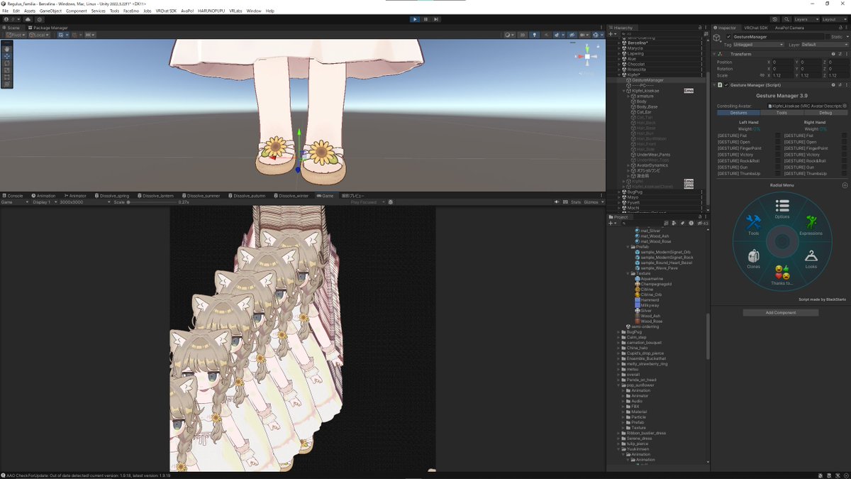
Task: Select the Hand view tool in Scene
Action: [x=7, y=48]
